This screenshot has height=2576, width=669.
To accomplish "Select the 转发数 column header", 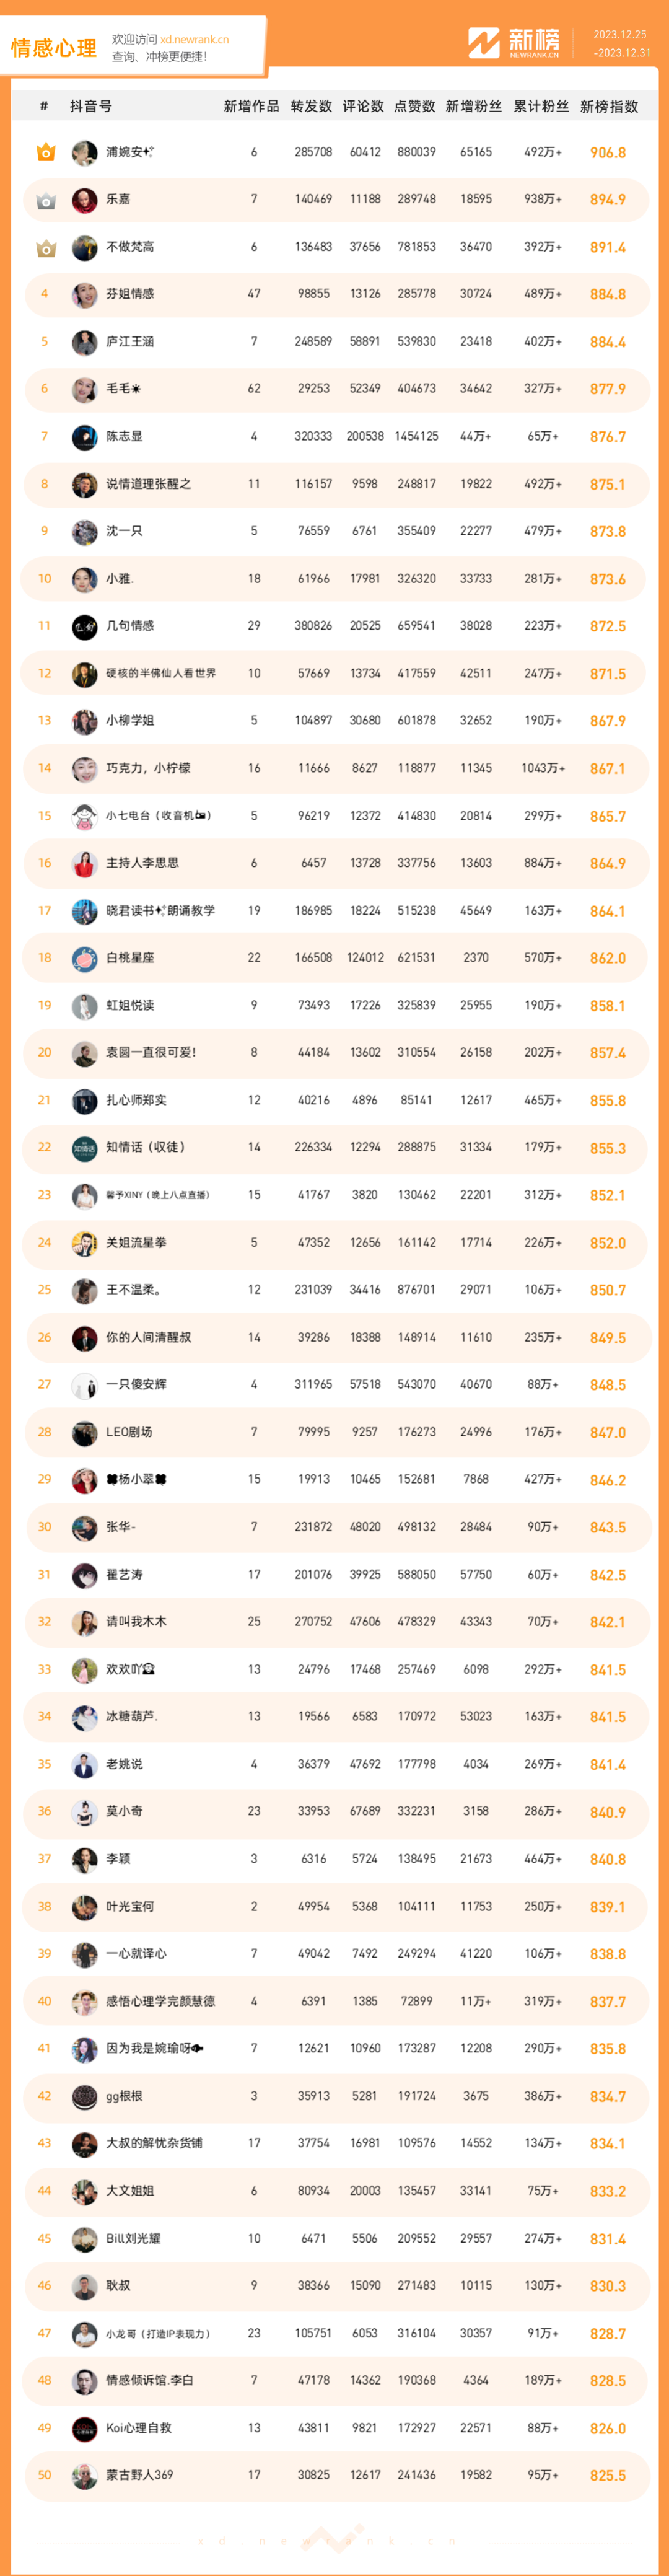I will point(311,106).
